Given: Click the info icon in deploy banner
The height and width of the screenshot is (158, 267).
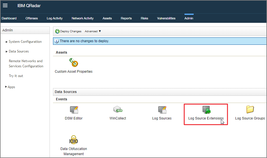Looking at the screenshot, I should click(56, 41).
